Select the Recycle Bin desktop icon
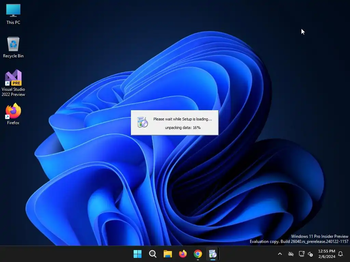 click(x=13, y=47)
